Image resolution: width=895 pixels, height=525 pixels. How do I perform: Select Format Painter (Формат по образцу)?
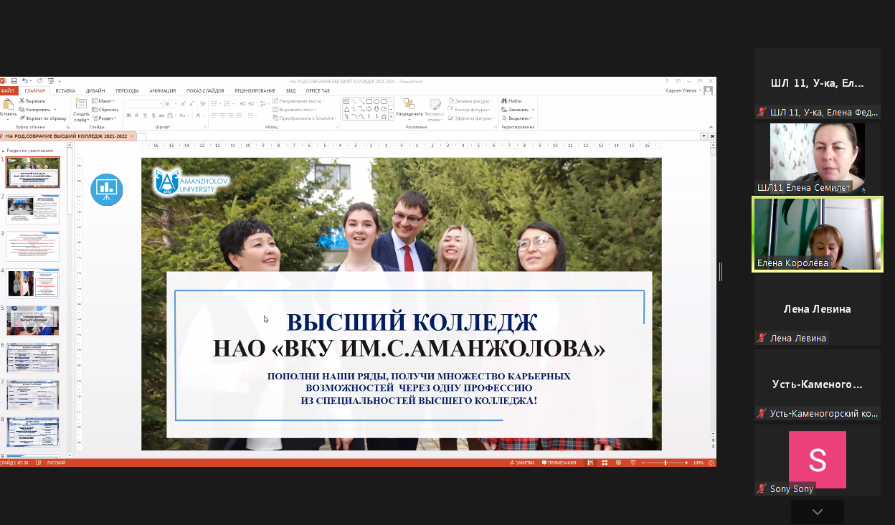43,118
